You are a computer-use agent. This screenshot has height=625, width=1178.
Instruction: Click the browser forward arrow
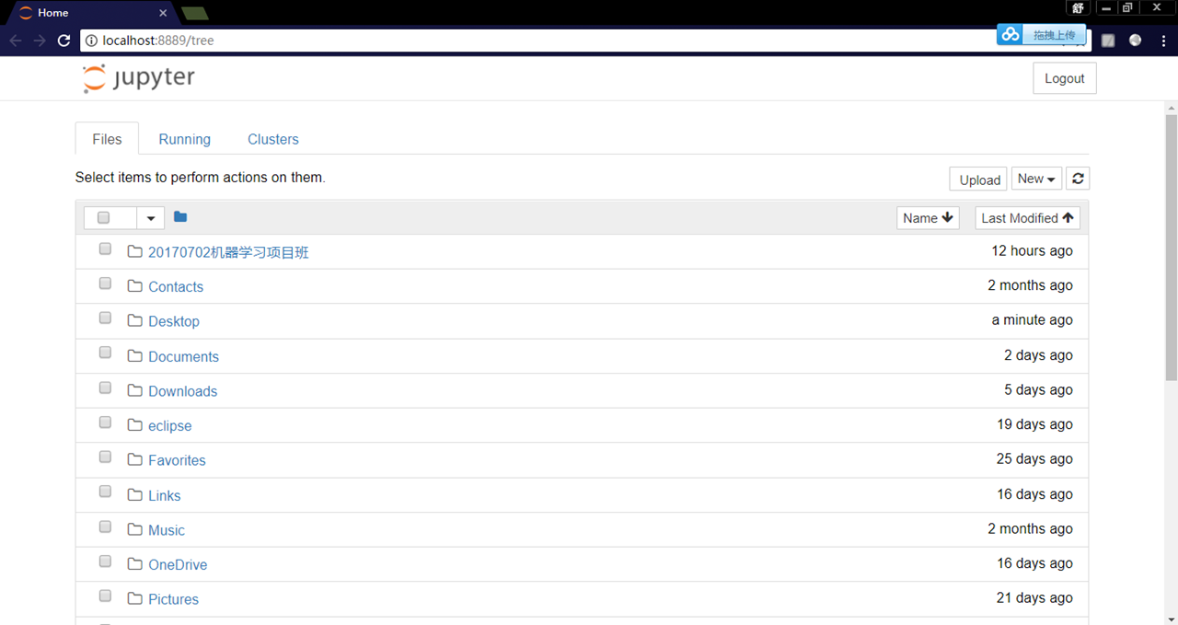click(39, 41)
